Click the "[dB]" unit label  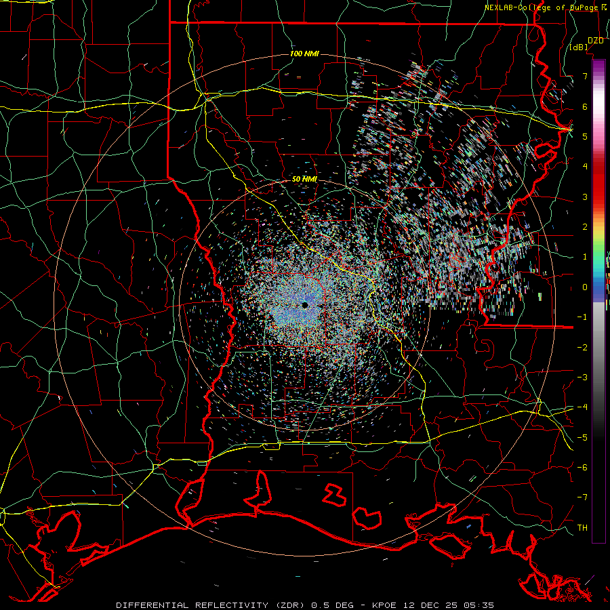(x=579, y=47)
